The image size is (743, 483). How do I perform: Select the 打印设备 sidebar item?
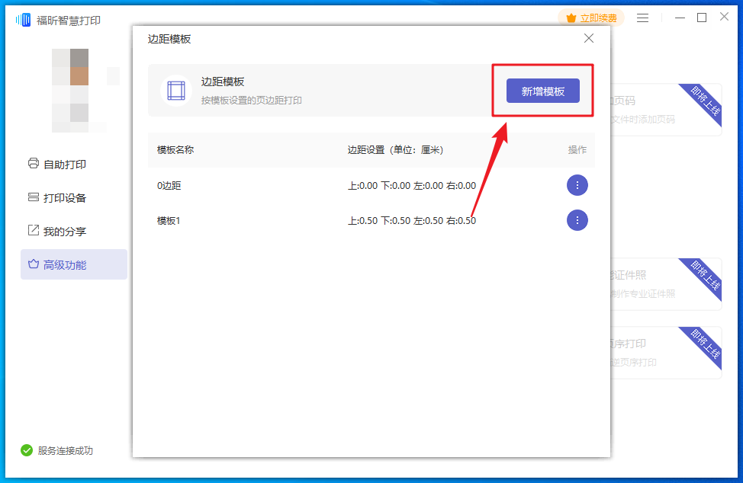(x=64, y=197)
